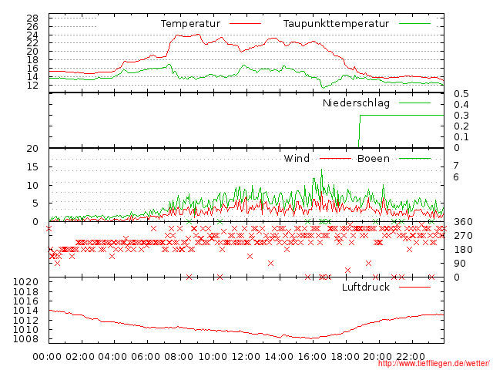Click the red Luftdruck legend line
The width and height of the screenshot is (493, 370).
(414, 287)
